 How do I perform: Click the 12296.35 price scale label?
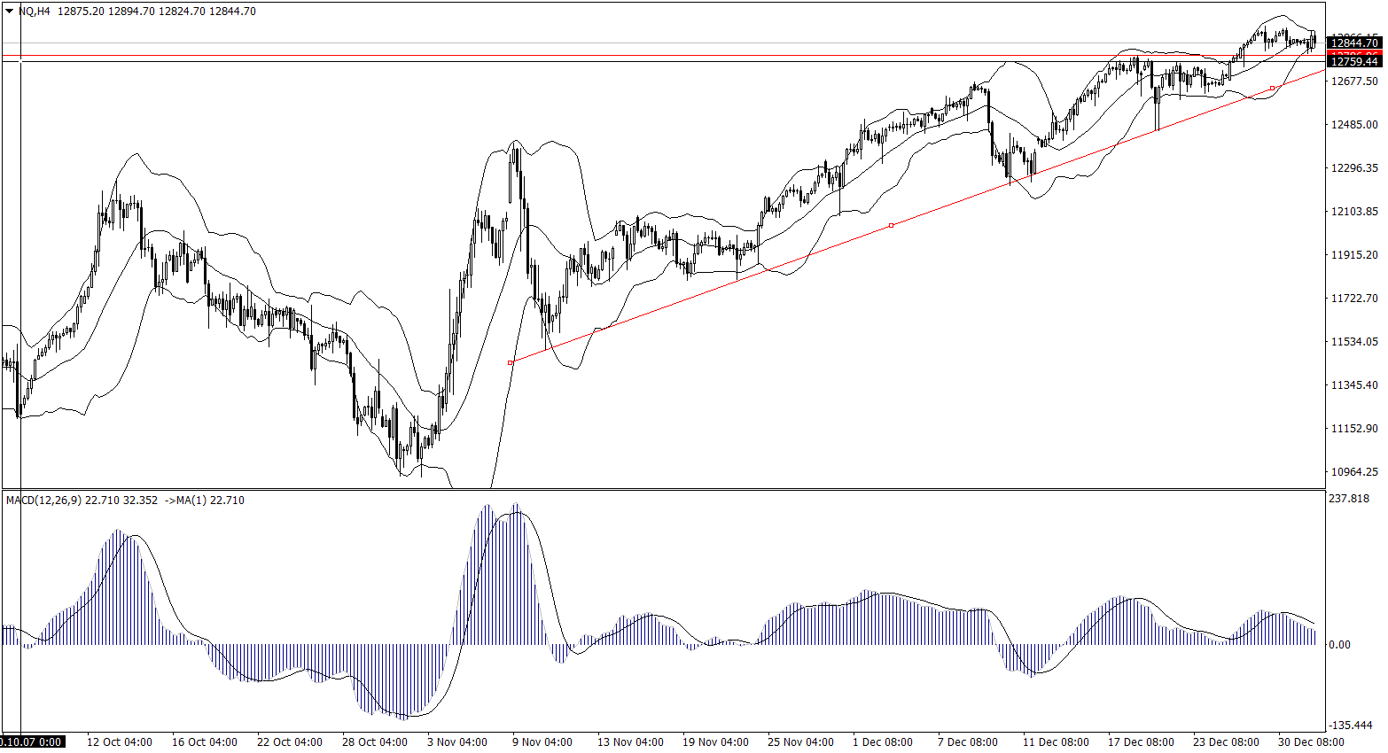[x=1354, y=168]
